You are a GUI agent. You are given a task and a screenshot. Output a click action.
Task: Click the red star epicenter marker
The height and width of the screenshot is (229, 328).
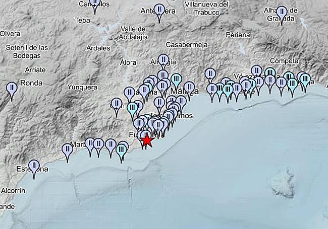[x=146, y=140]
